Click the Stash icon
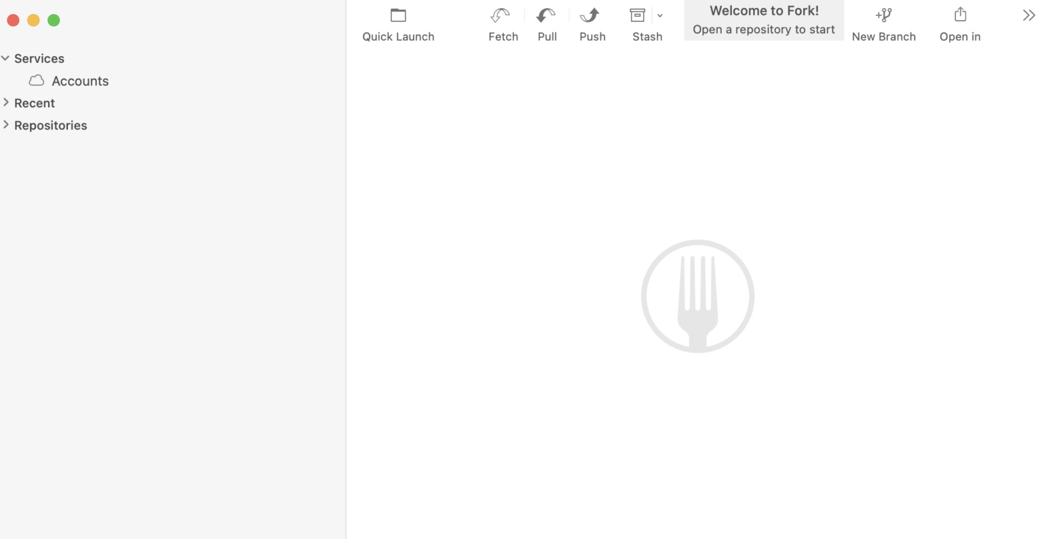1042x539 pixels. tap(638, 15)
